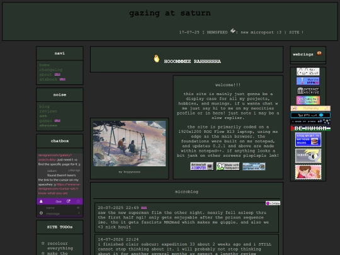Click the 'Steal my art' blue stamp
This screenshot has height=255, width=340.
click(x=308, y=140)
